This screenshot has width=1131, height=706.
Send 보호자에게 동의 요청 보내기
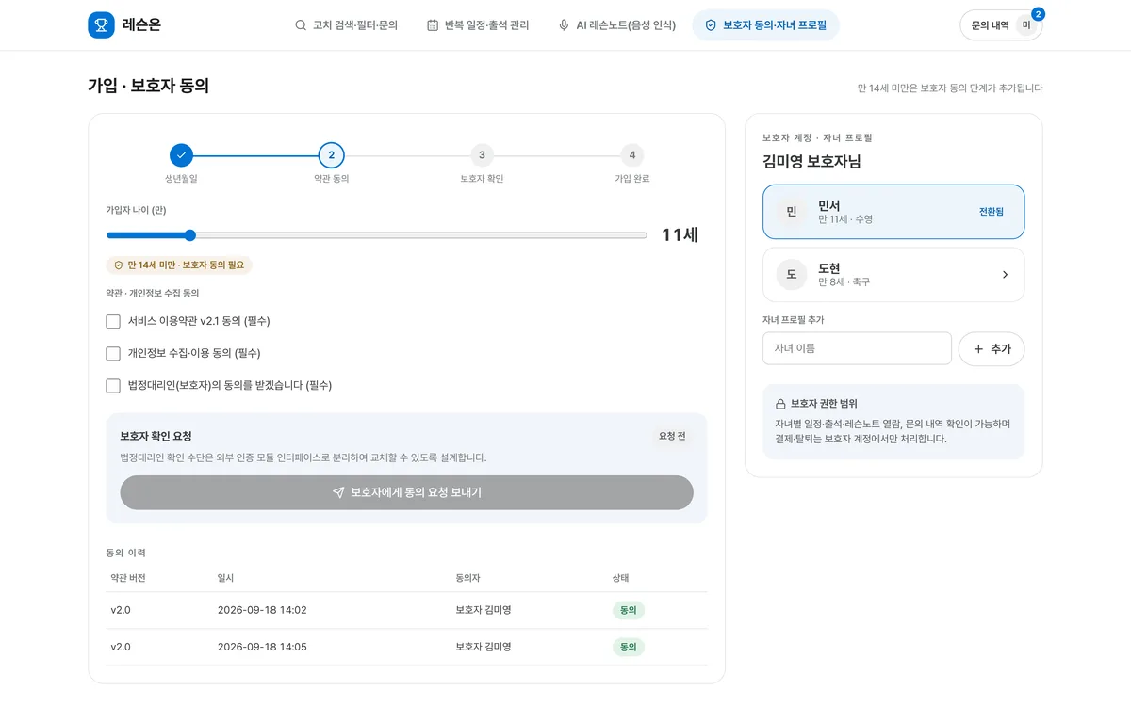(406, 492)
